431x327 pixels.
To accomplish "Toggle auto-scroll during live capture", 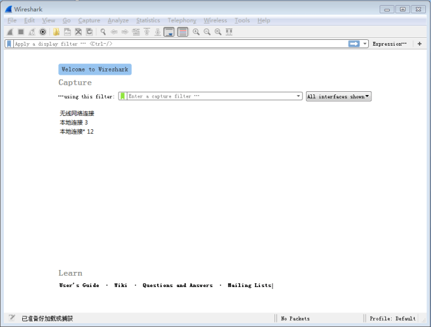I will 169,32.
